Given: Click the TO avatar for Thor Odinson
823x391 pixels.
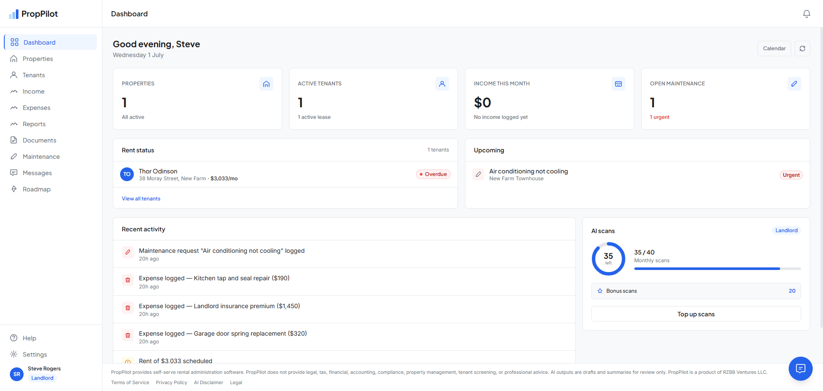Looking at the screenshot, I should pyautogui.click(x=127, y=174).
